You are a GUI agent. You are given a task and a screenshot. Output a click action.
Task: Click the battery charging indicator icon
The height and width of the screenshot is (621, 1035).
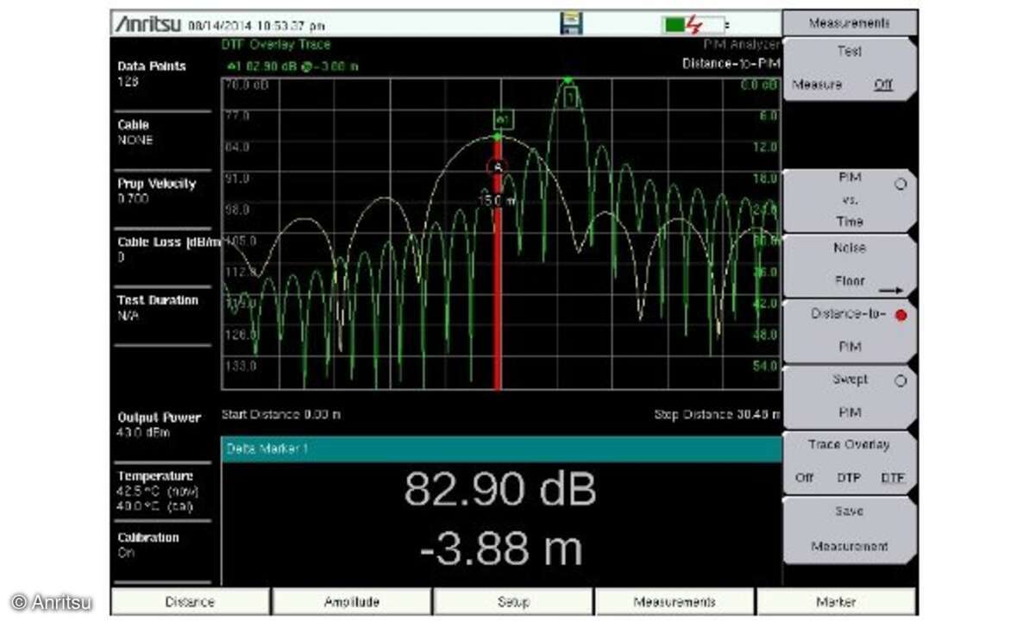(x=695, y=24)
